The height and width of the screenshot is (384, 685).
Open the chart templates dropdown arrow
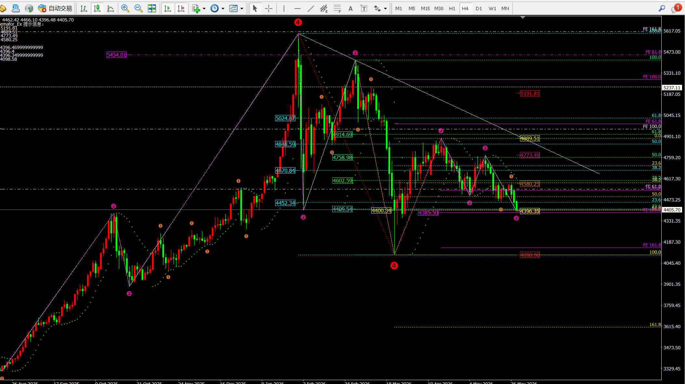pos(242,9)
